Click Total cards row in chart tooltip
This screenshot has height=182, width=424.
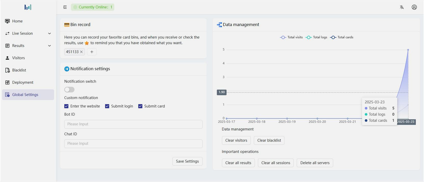coord(380,120)
